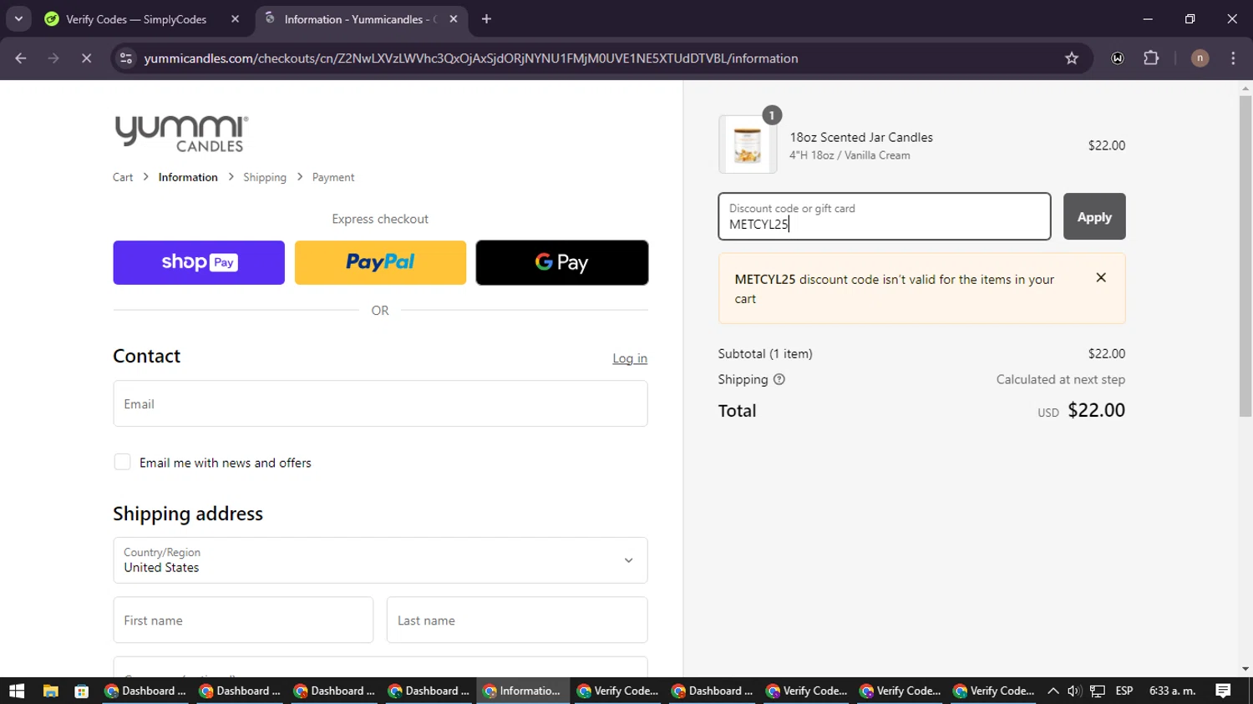Switch to Informatio... taskbar window
Image resolution: width=1253 pixels, height=704 pixels.
tap(523, 691)
